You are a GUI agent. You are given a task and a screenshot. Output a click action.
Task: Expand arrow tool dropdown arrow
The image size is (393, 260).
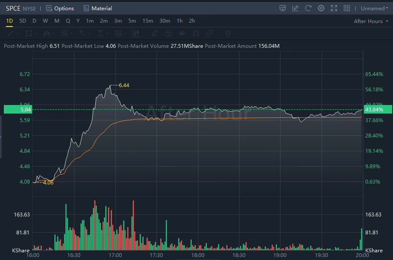click(89, 34)
